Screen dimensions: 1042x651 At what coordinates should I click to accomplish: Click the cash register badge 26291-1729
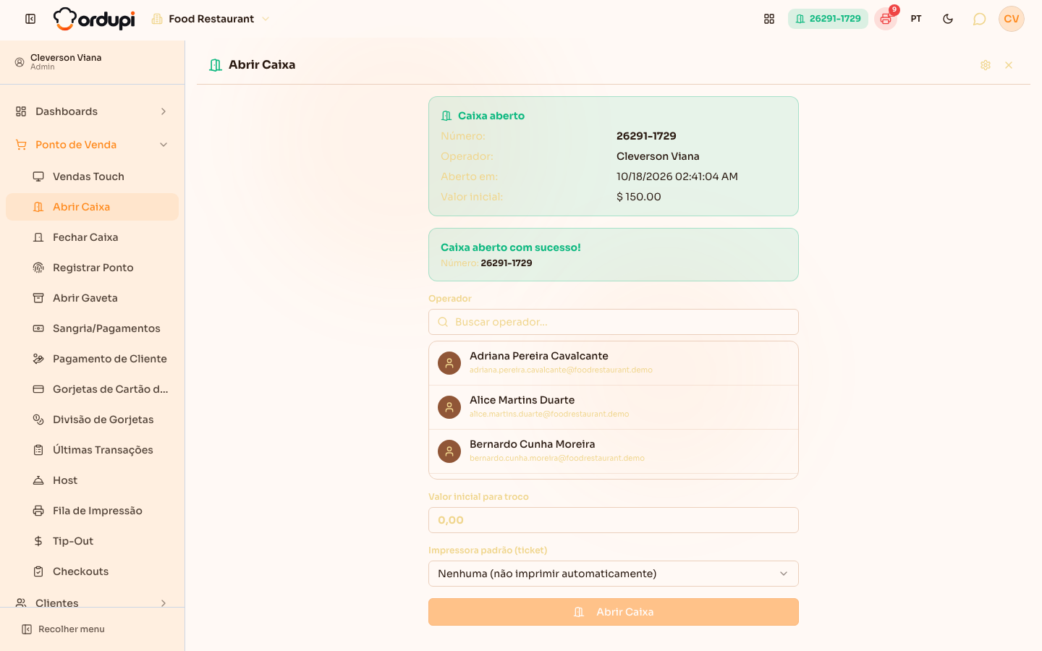pyautogui.click(x=828, y=19)
